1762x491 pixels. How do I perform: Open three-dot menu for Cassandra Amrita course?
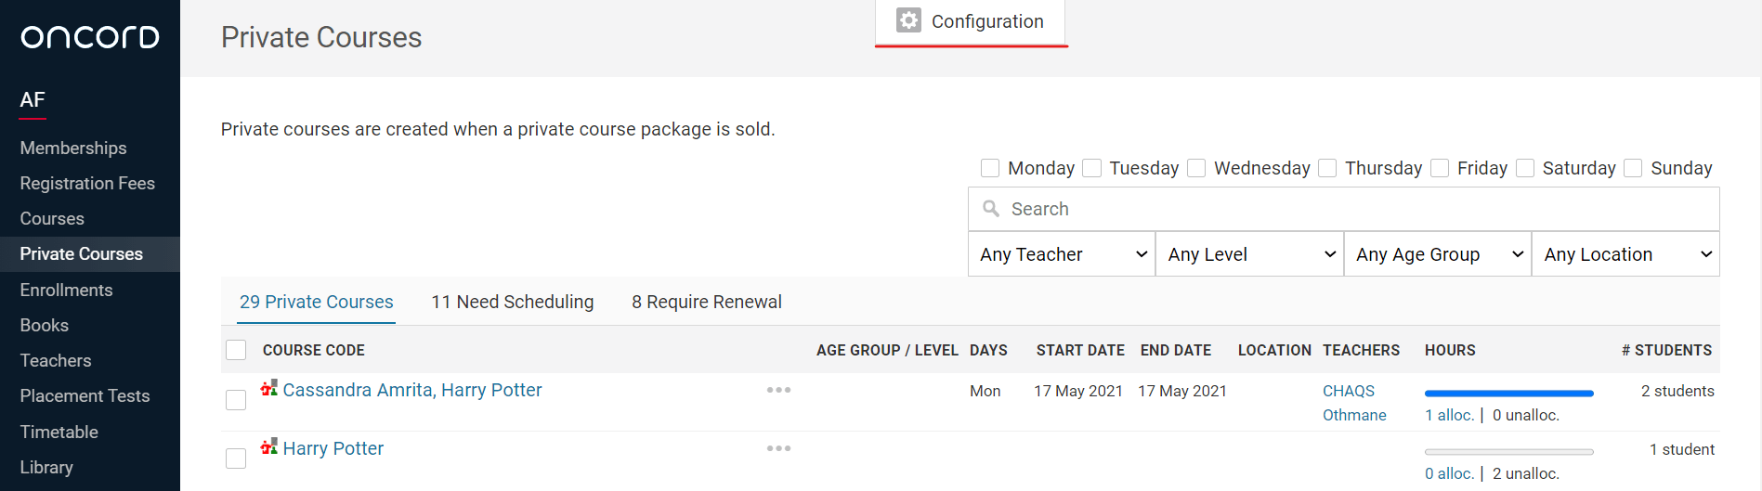coord(778,390)
